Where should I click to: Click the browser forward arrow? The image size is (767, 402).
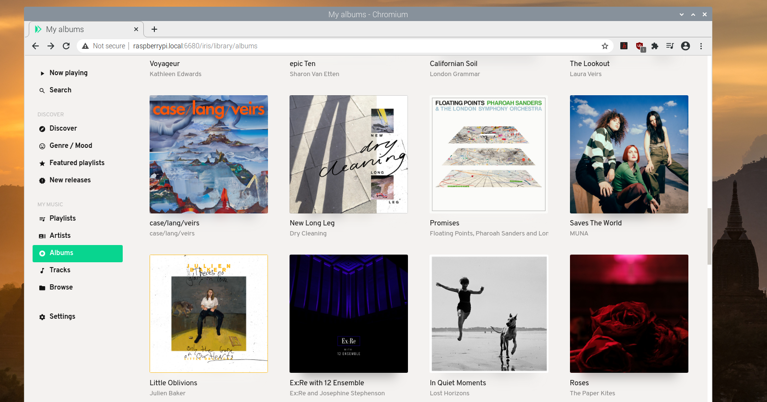coord(51,46)
